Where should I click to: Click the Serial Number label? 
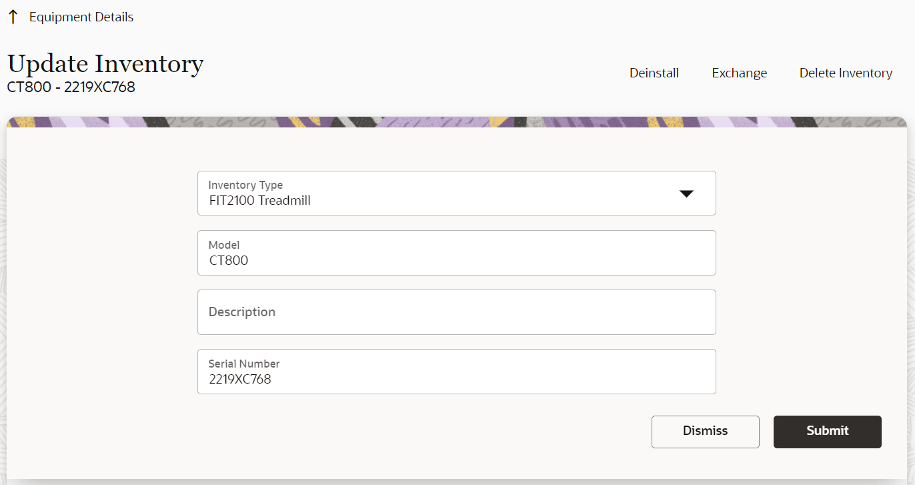(244, 364)
